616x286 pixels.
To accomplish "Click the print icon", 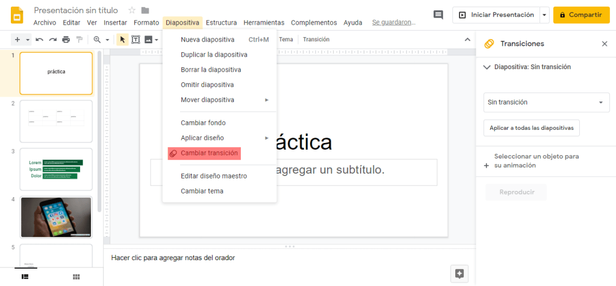I will tap(66, 40).
